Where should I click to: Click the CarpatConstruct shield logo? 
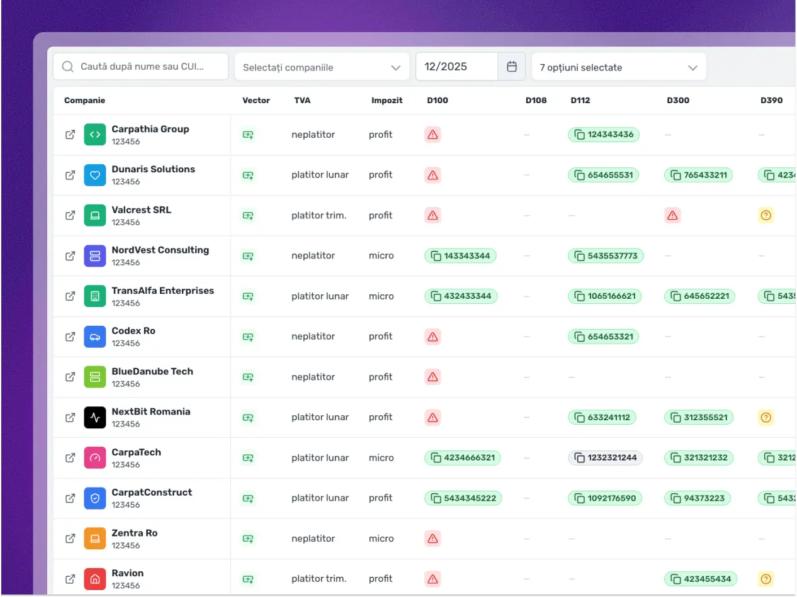pyautogui.click(x=95, y=498)
